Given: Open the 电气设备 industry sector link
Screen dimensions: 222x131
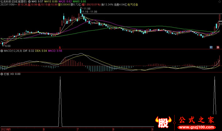Looking at the screenshot, I should point(133,5).
